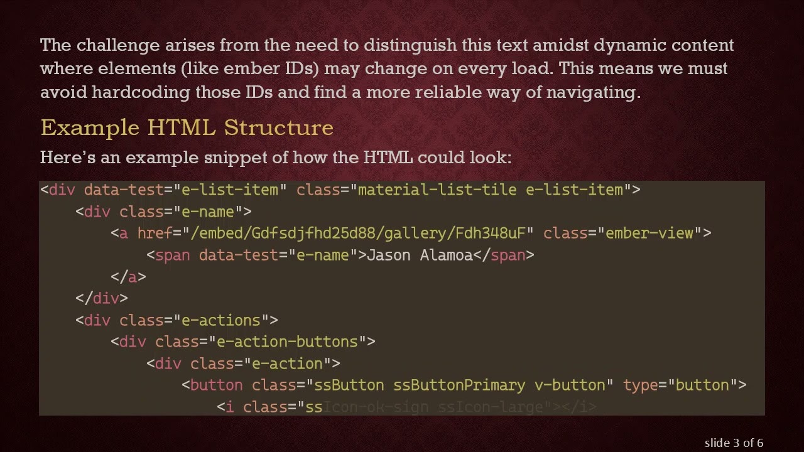Click the 'ember-view' class value
Viewport: 804px width, 452px height.
click(x=649, y=234)
